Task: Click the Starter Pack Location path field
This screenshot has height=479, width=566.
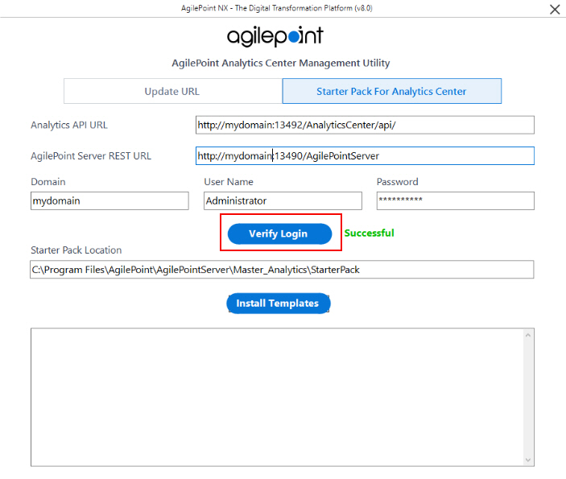Action: point(282,270)
